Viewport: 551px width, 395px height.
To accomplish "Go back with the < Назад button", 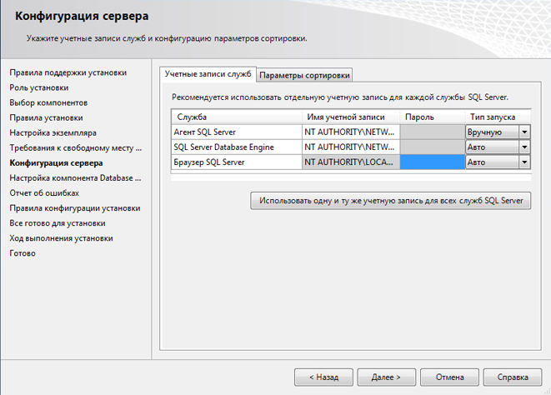I will click(x=323, y=377).
